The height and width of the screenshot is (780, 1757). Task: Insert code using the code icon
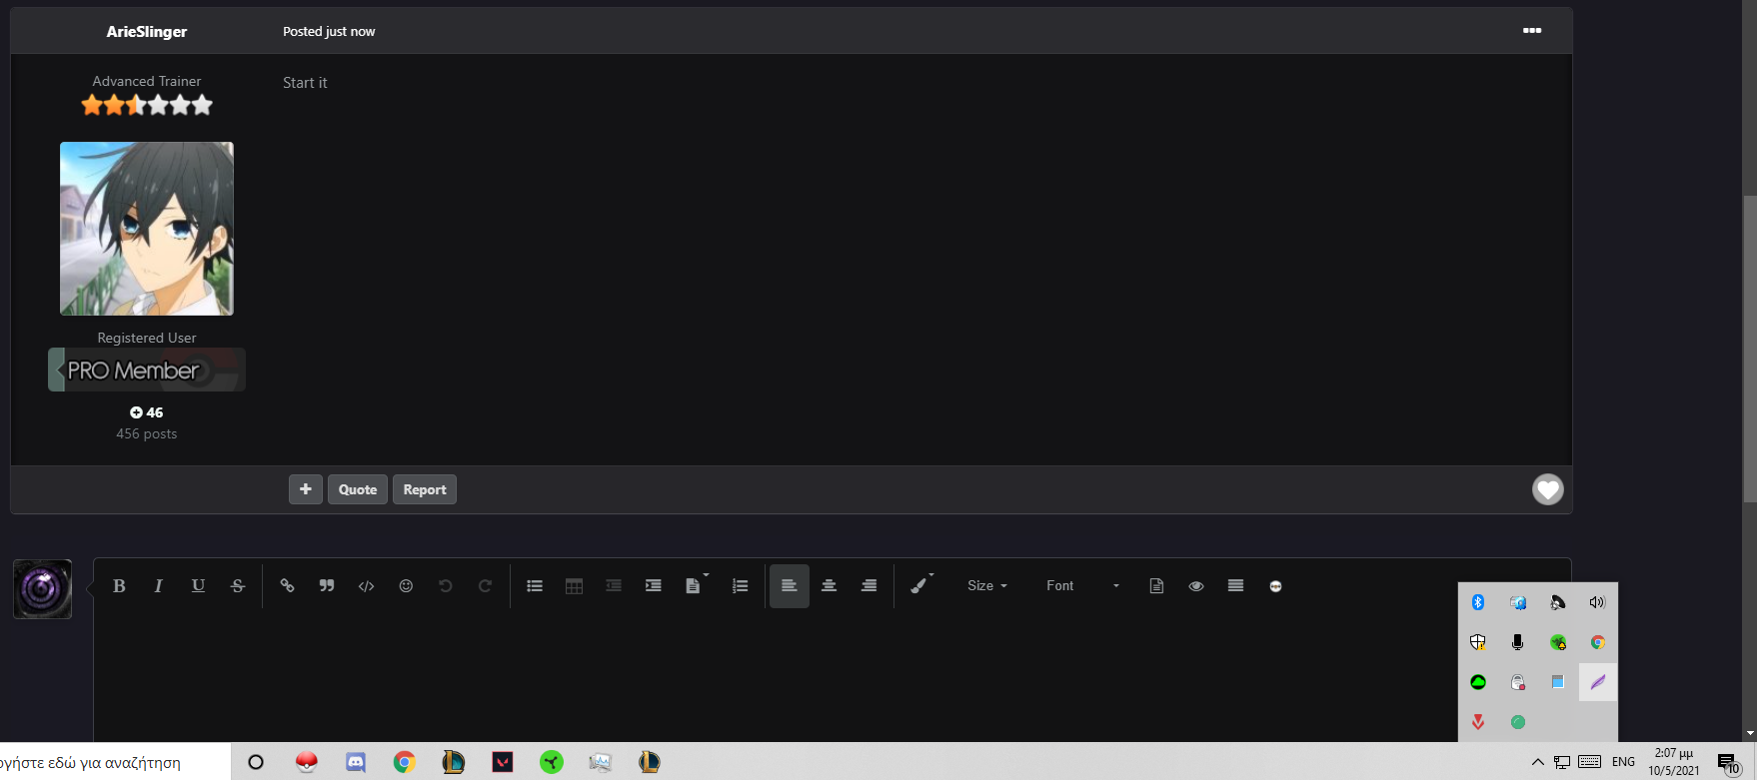tap(366, 586)
